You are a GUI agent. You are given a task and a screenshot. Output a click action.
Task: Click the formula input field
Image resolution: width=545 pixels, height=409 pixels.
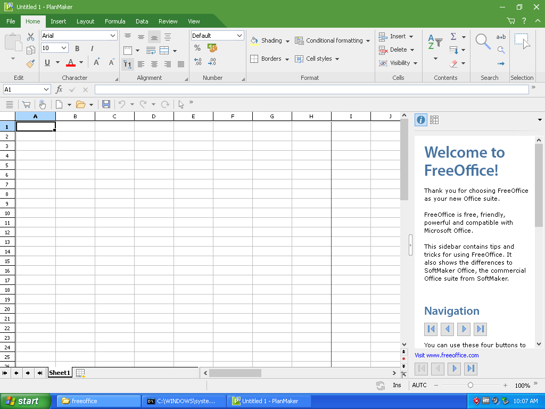tap(312, 89)
